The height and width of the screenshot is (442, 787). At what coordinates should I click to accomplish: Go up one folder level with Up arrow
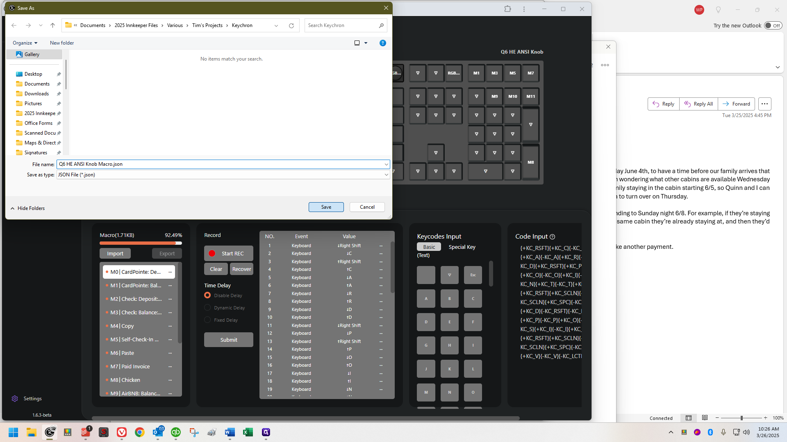pos(52,25)
